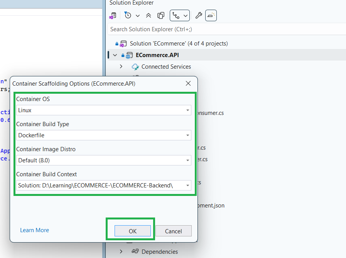Close the Container Scaffolding Options dialog
The width and height of the screenshot is (346, 258).
pos(188,83)
